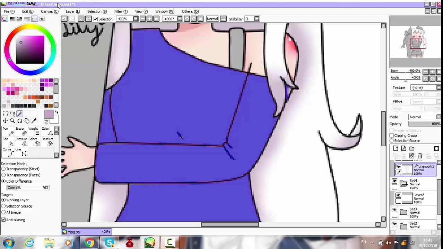Enable Clipping Group checkbox
Screen dimensions: 443x249
391,136
